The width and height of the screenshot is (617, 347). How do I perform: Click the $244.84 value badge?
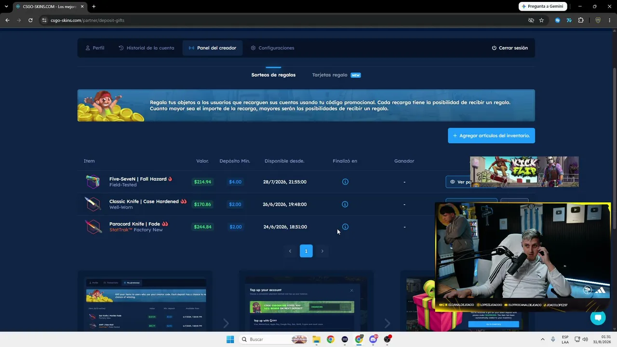point(202,227)
